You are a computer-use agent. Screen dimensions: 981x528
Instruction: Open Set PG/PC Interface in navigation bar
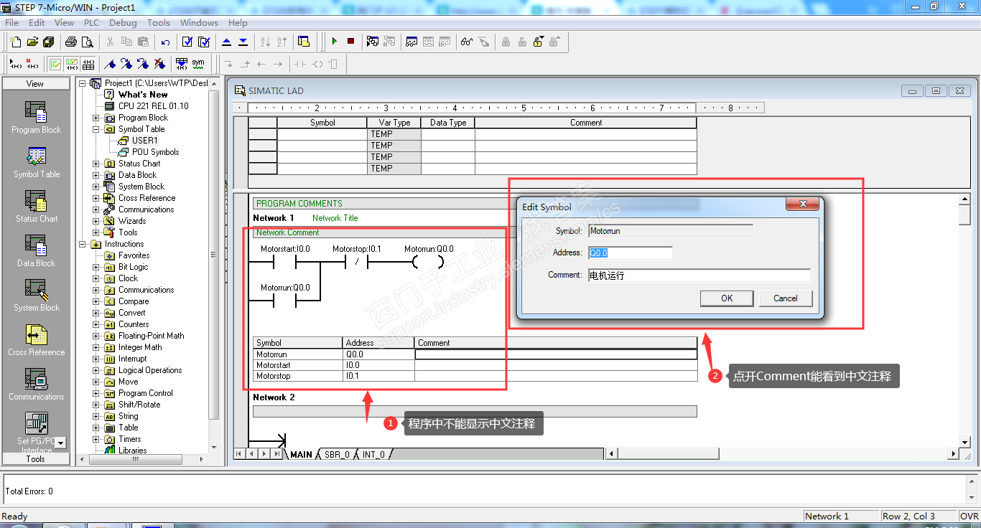(36, 430)
